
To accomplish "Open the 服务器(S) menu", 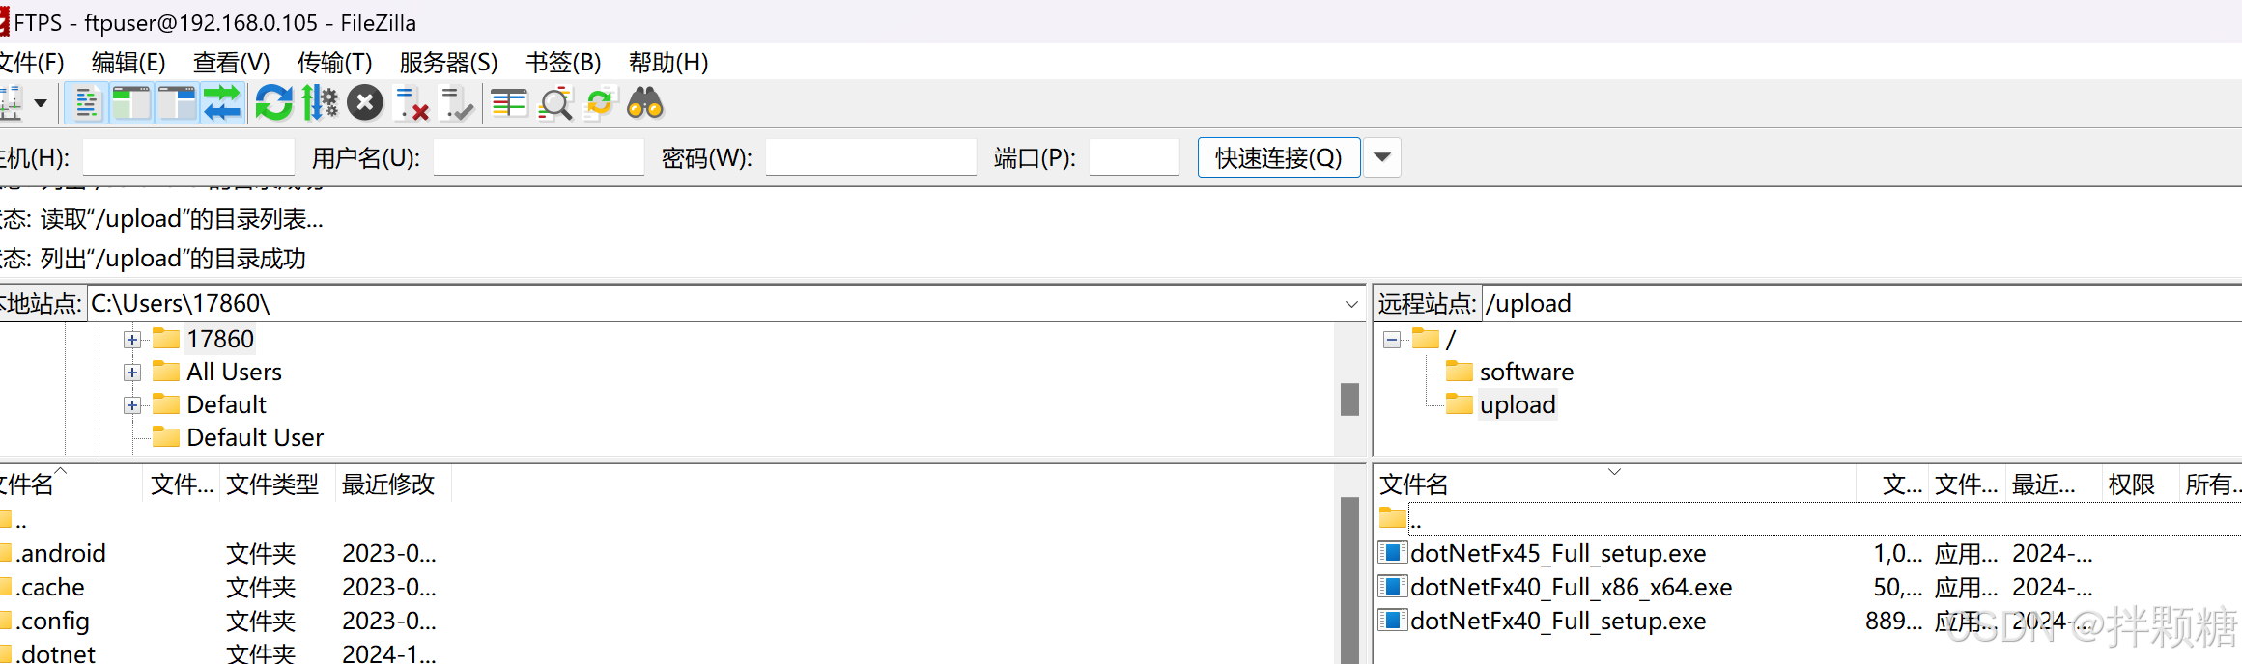I will [448, 63].
